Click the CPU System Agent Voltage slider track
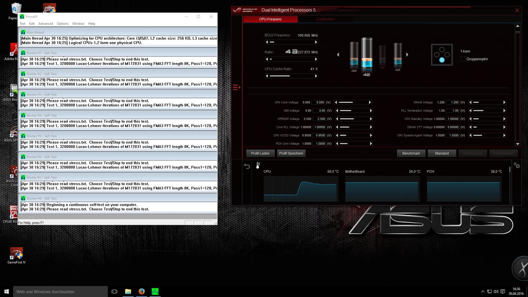Image resolution: width=528 pixels, height=297 pixels. click(x=488, y=135)
